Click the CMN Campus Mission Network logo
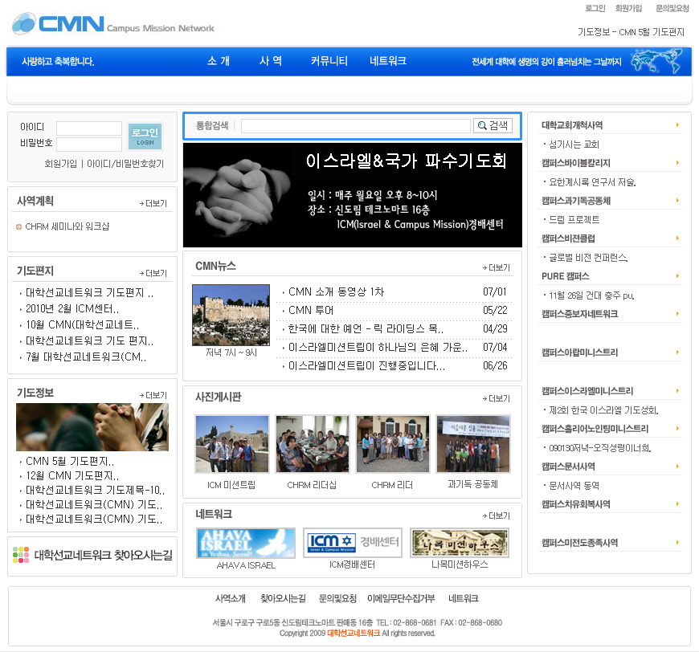The image size is (699, 652). tap(113, 24)
